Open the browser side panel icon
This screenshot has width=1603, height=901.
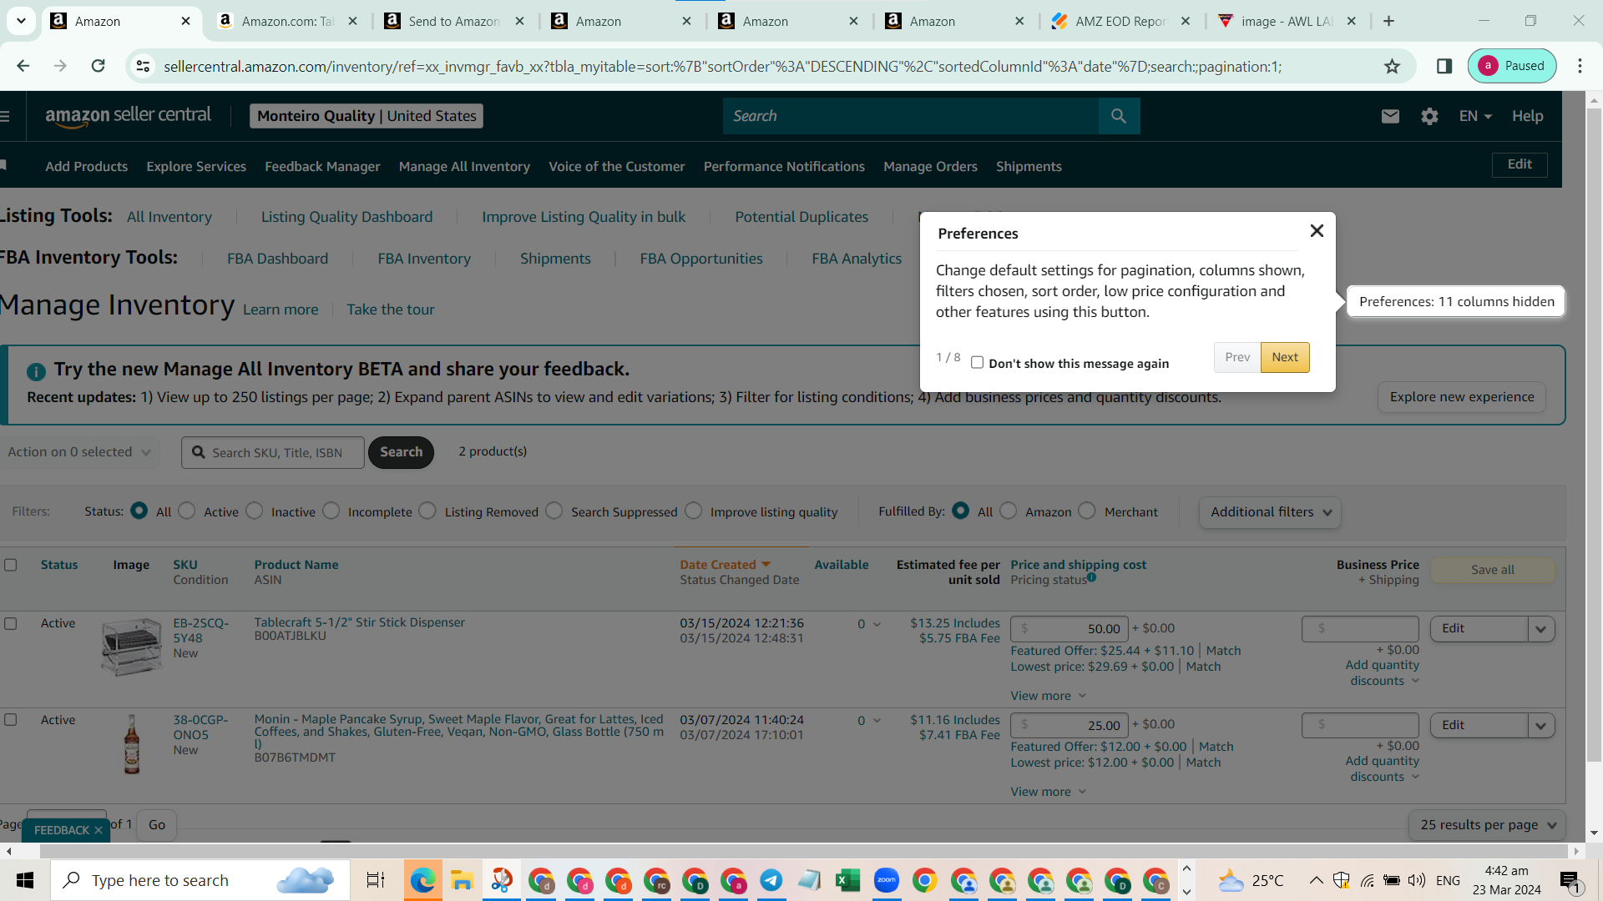click(x=1444, y=66)
